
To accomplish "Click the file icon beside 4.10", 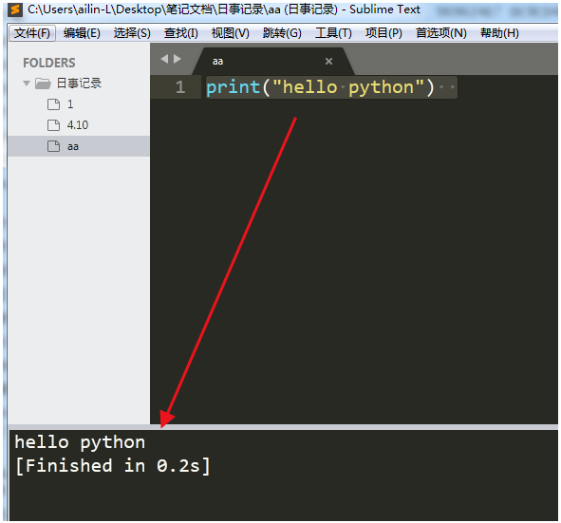I will (x=54, y=125).
